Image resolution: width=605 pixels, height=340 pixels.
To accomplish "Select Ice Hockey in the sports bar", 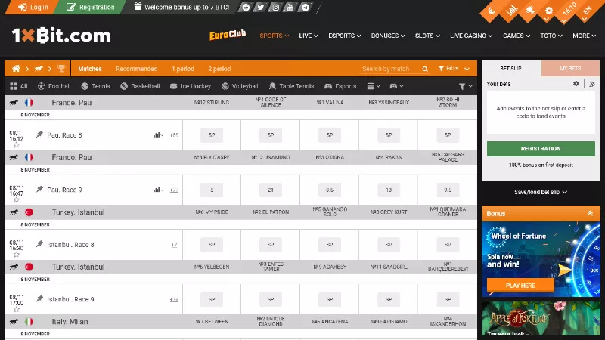I will (x=191, y=86).
